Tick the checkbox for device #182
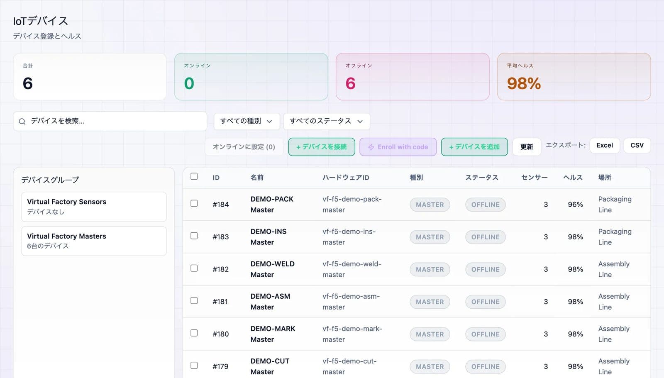The image size is (664, 378). 194,268
